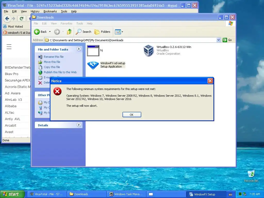Open the Favorites menu in Downloads window
264x198 pixels.
point(66,23)
